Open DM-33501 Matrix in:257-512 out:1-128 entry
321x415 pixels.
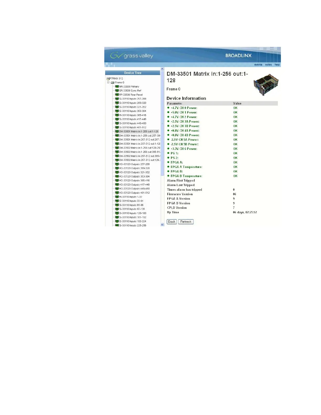coord(140,144)
